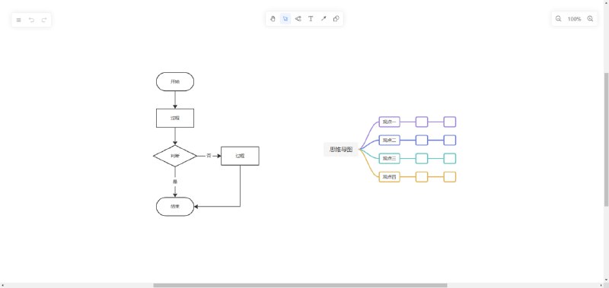Open the hamburger main menu
This screenshot has width=609, height=288.
click(18, 21)
